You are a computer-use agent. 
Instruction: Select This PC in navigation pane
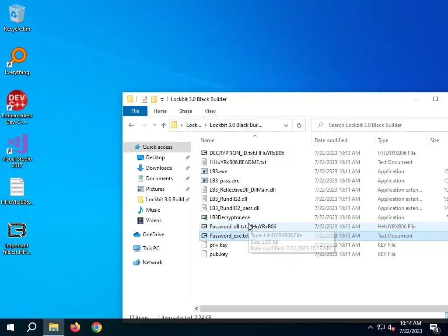click(x=151, y=248)
